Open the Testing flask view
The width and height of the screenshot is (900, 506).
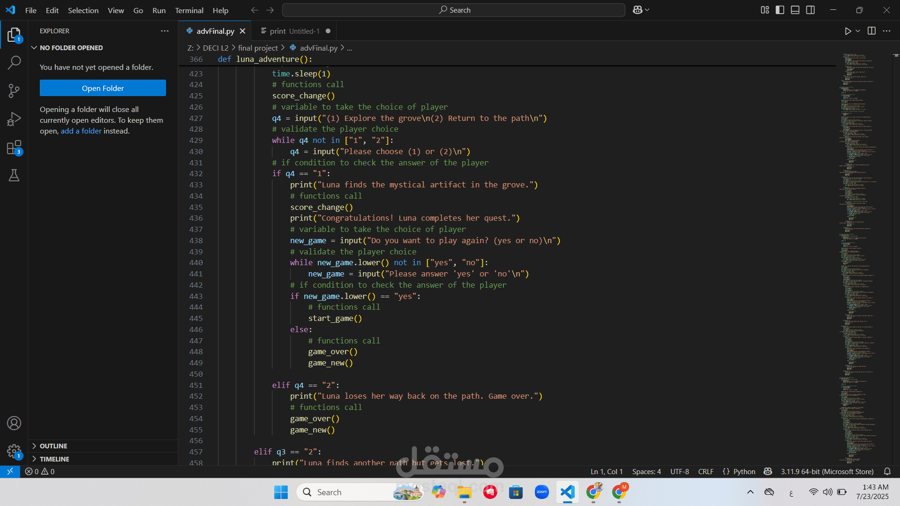(14, 175)
